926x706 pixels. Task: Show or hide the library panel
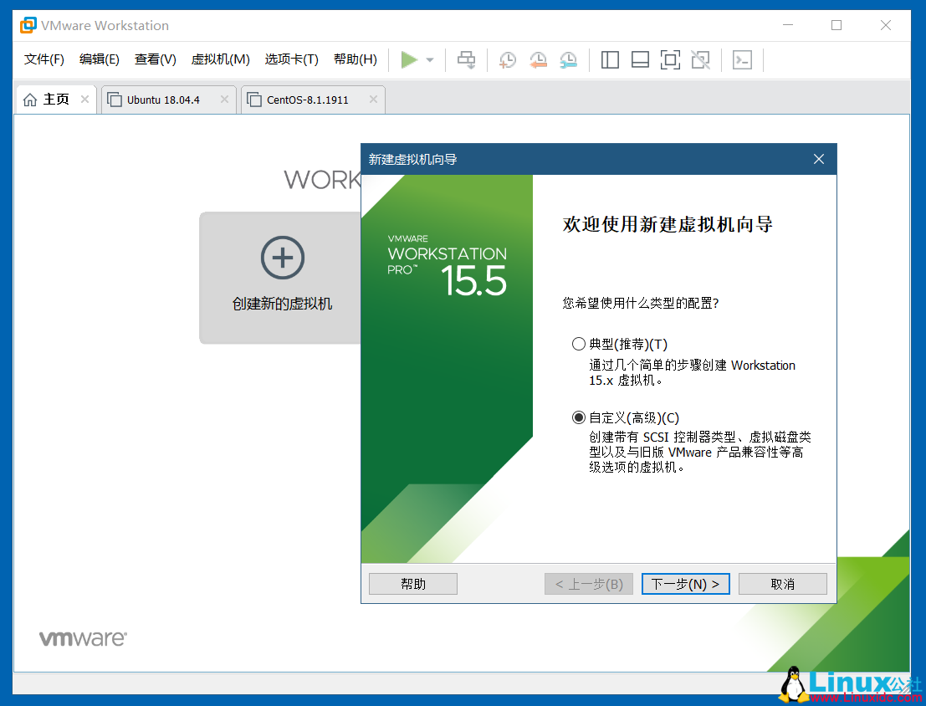pyautogui.click(x=610, y=59)
